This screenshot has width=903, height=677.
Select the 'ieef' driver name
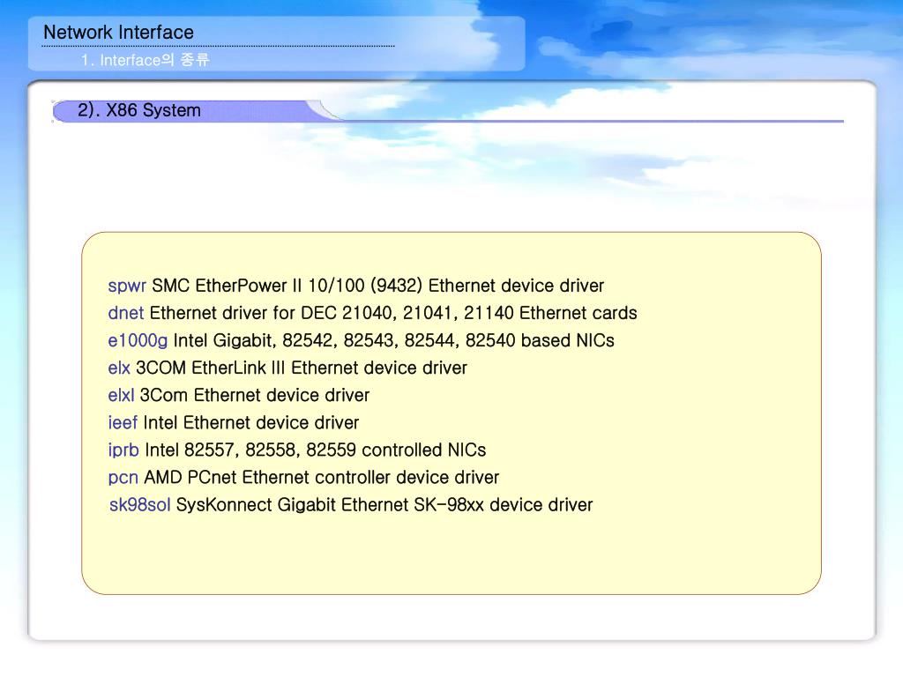tap(123, 422)
